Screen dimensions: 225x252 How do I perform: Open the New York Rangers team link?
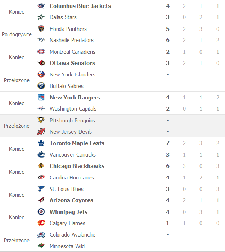pos(75,98)
